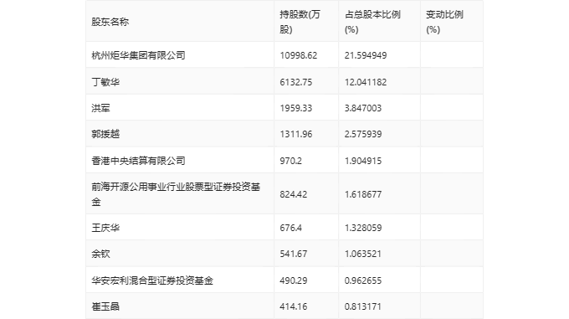The height and width of the screenshot is (319, 569).
Task: Click the value 970.2
Action: pyautogui.click(x=290, y=161)
